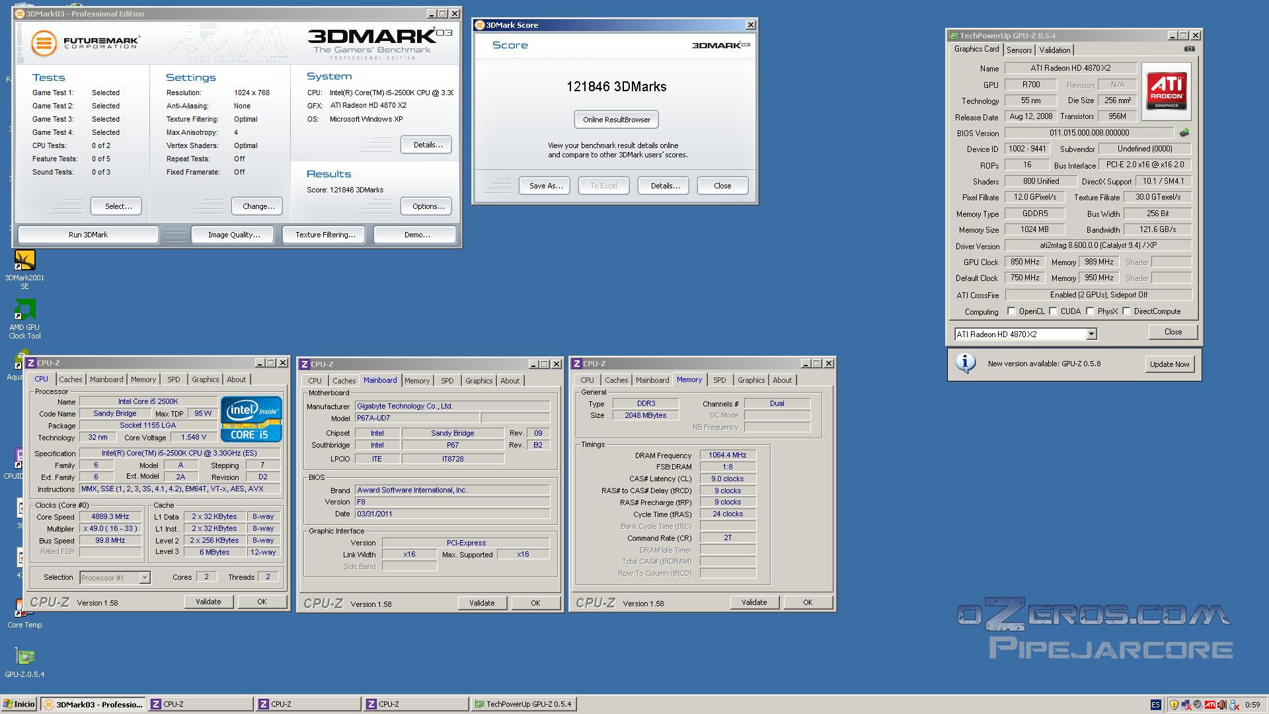
Task: Click the Core Speed 4889.3 MHz field
Action: (x=110, y=517)
